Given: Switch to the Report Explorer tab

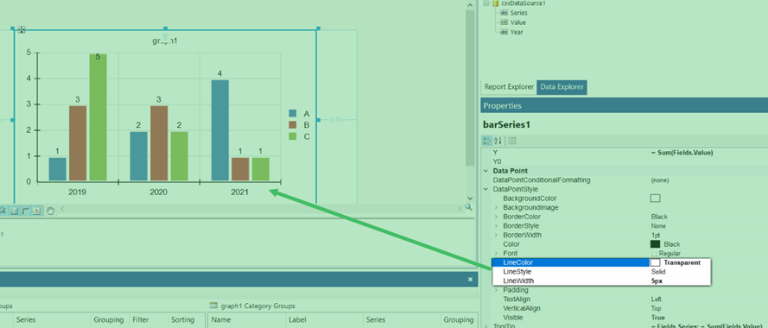Looking at the screenshot, I should pyautogui.click(x=509, y=87).
